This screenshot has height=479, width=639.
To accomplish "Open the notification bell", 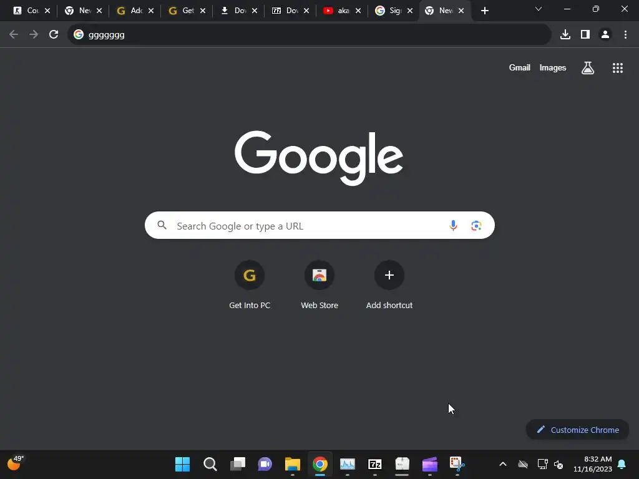I will [622, 464].
